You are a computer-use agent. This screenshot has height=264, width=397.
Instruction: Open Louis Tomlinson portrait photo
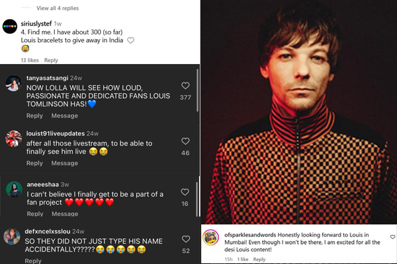coord(299,112)
